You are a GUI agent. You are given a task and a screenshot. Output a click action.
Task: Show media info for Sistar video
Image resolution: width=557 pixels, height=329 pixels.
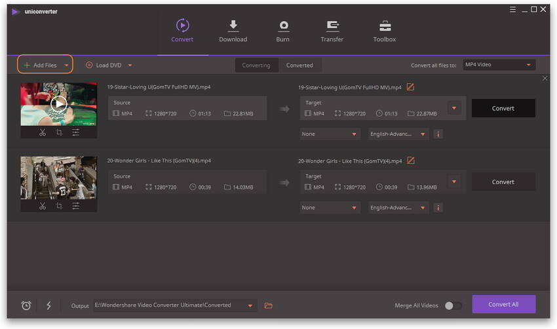click(x=438, y=134)
